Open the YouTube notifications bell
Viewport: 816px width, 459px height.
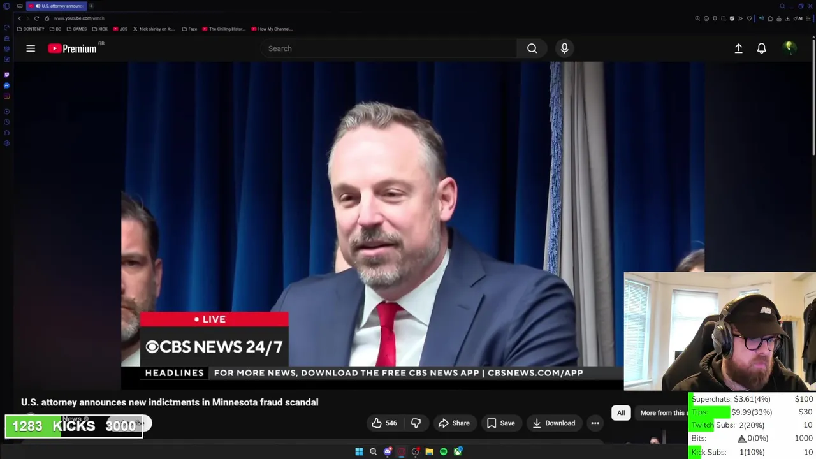pos(761,48)
